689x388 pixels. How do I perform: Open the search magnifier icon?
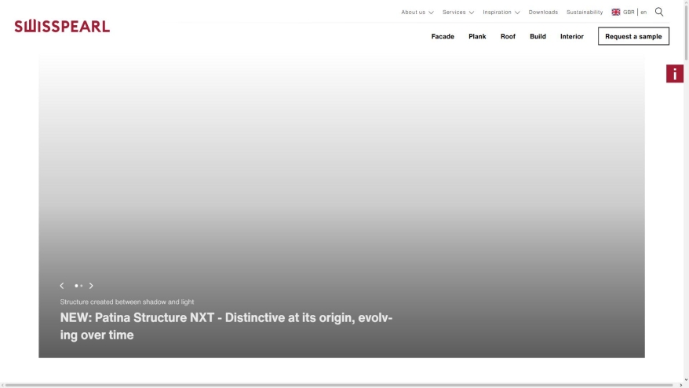[x=659, y=12]
